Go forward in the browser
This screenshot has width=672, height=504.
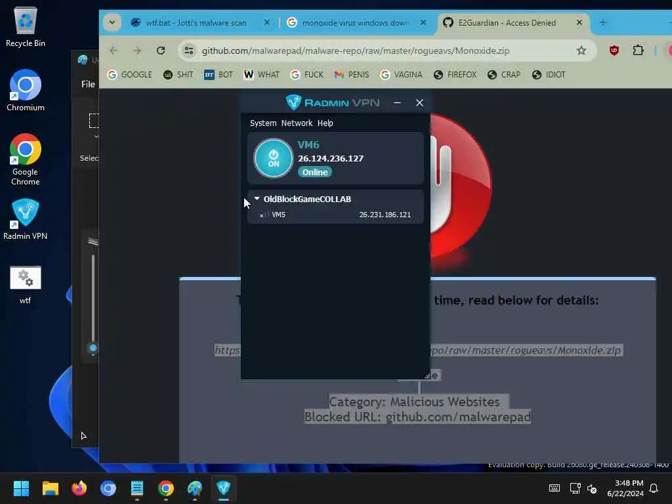click(137, 51)
